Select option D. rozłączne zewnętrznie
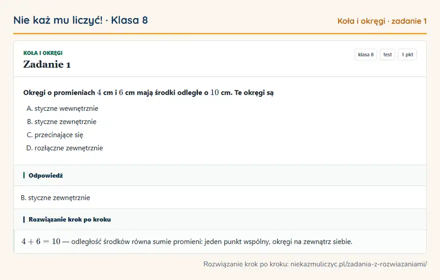Image resolution: width=440 pixels, height=280 pixels. (x=64, y=148)
